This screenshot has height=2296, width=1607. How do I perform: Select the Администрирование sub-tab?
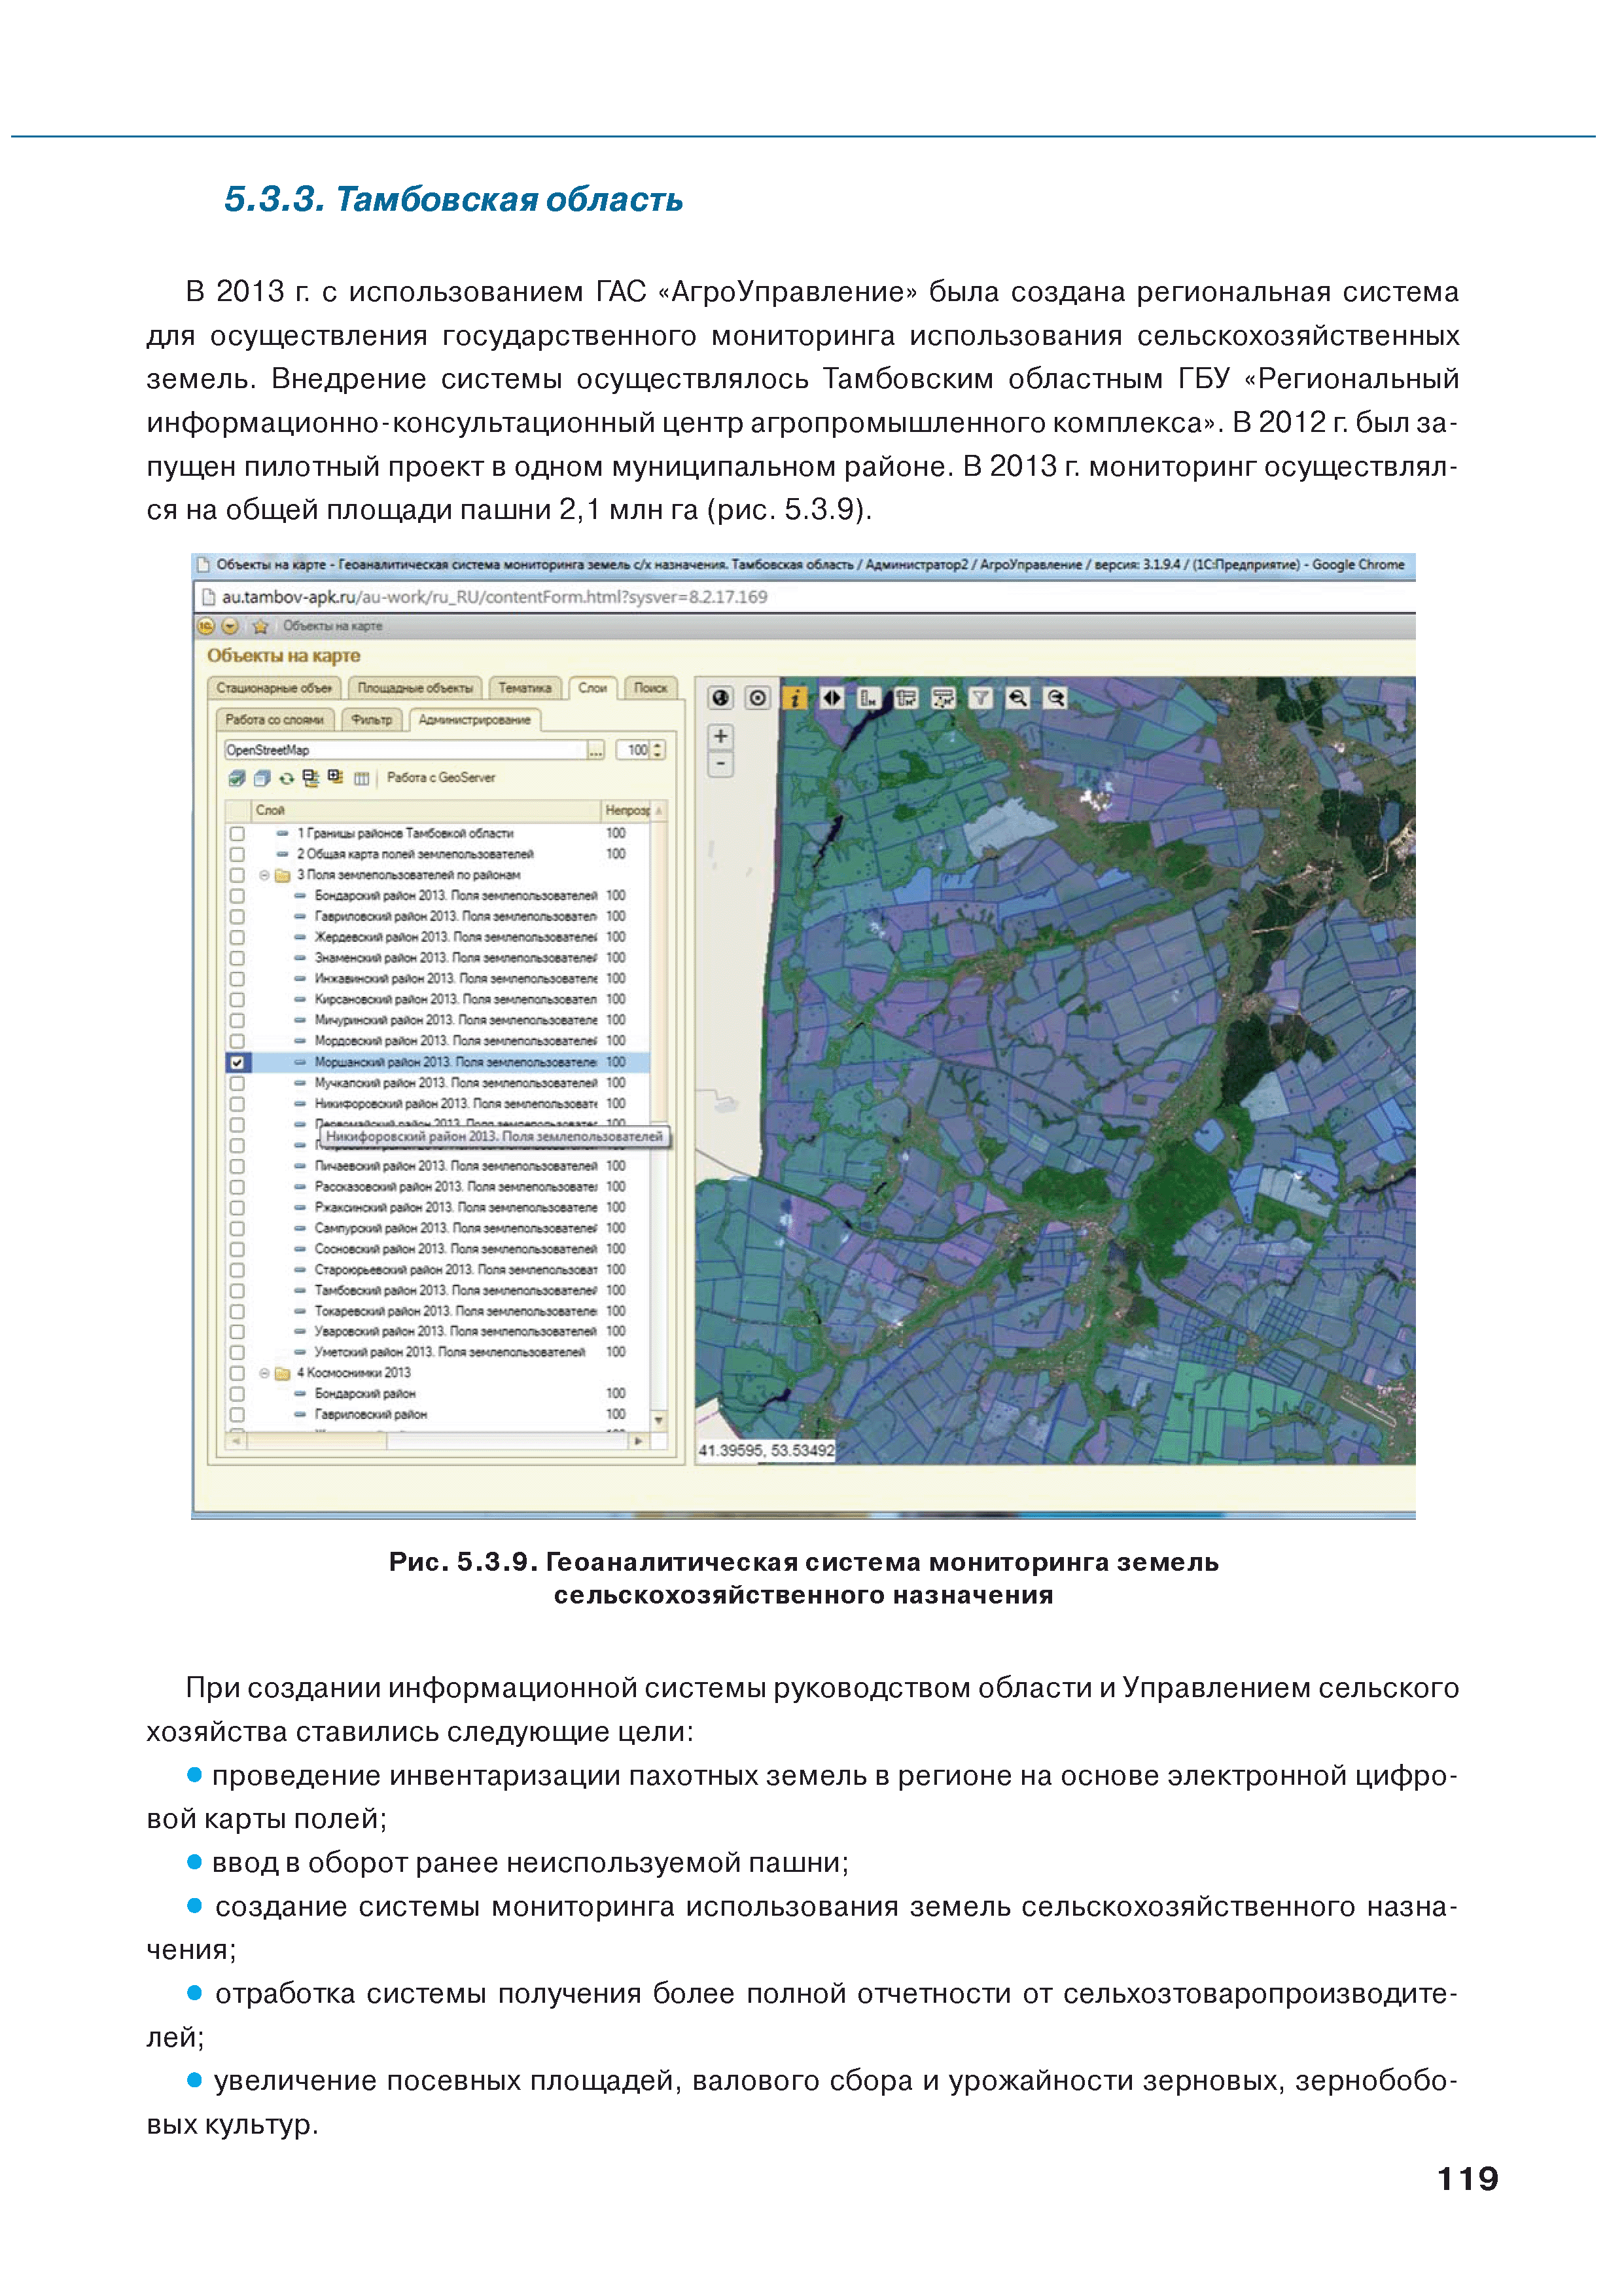click(x=475, y=720)
